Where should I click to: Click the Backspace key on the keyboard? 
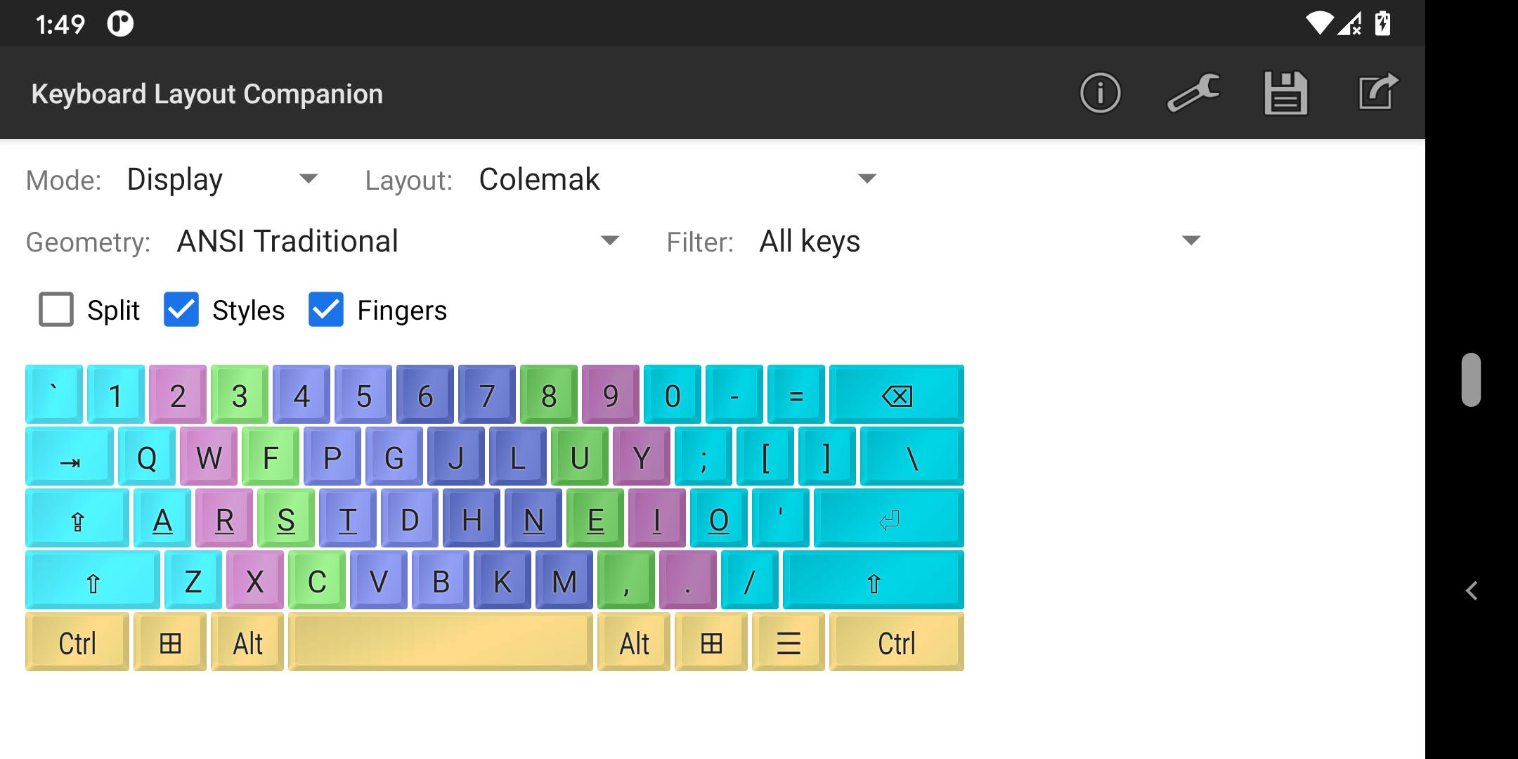pos(896,395)
